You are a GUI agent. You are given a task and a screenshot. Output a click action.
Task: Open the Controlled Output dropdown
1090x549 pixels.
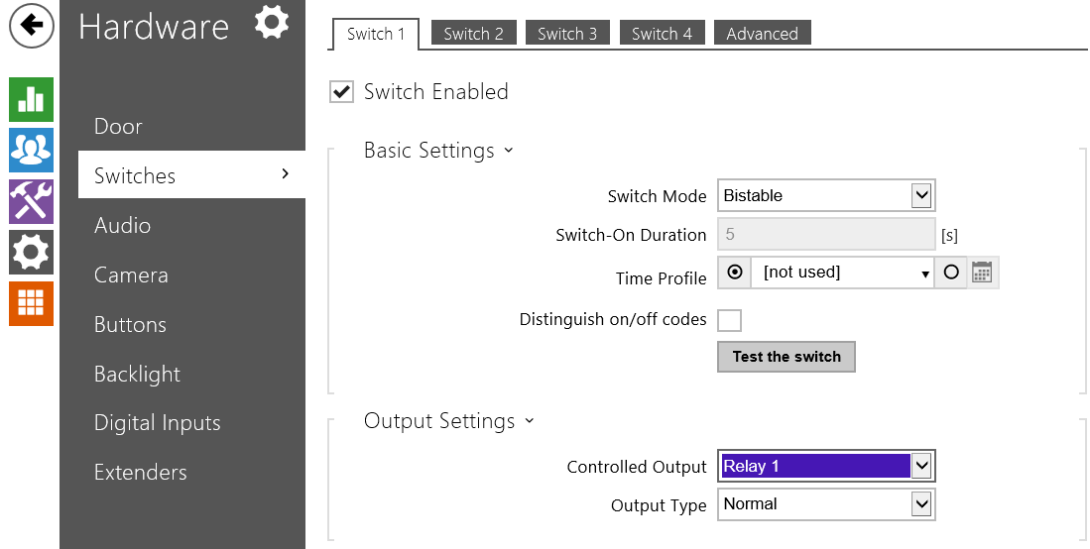tap(825, 466)
